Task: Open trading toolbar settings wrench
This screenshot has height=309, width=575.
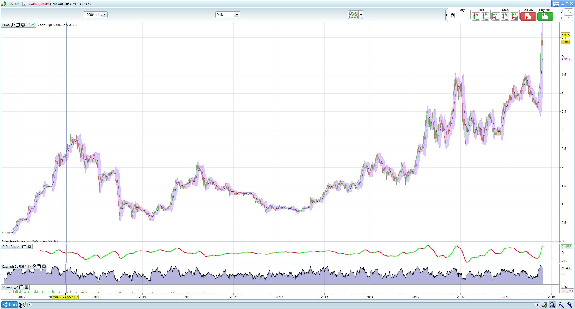Action: pyautogui.click(x=452, y=16)
